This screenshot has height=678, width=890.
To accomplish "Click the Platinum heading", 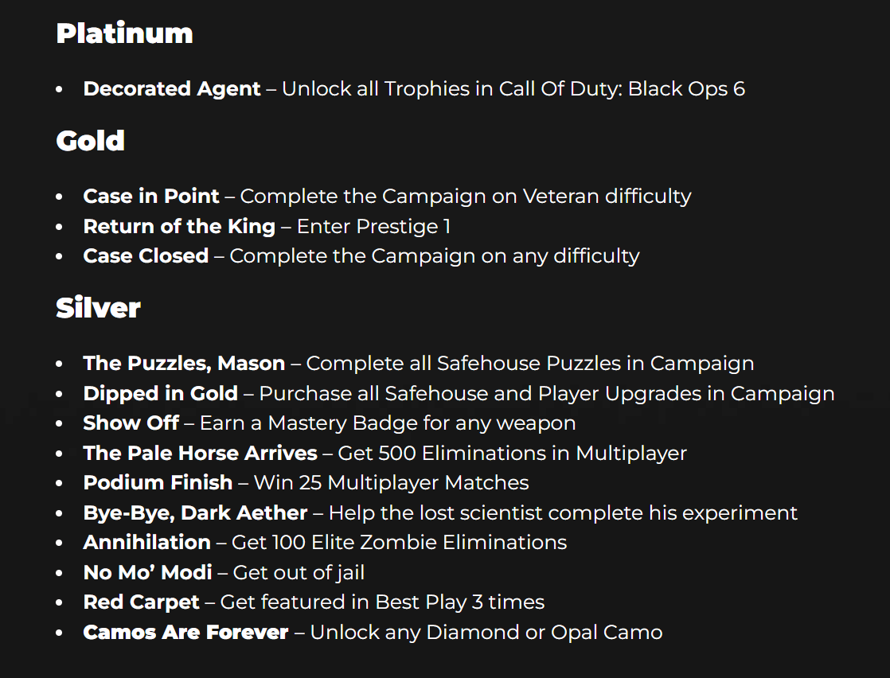I will (124, 33).
